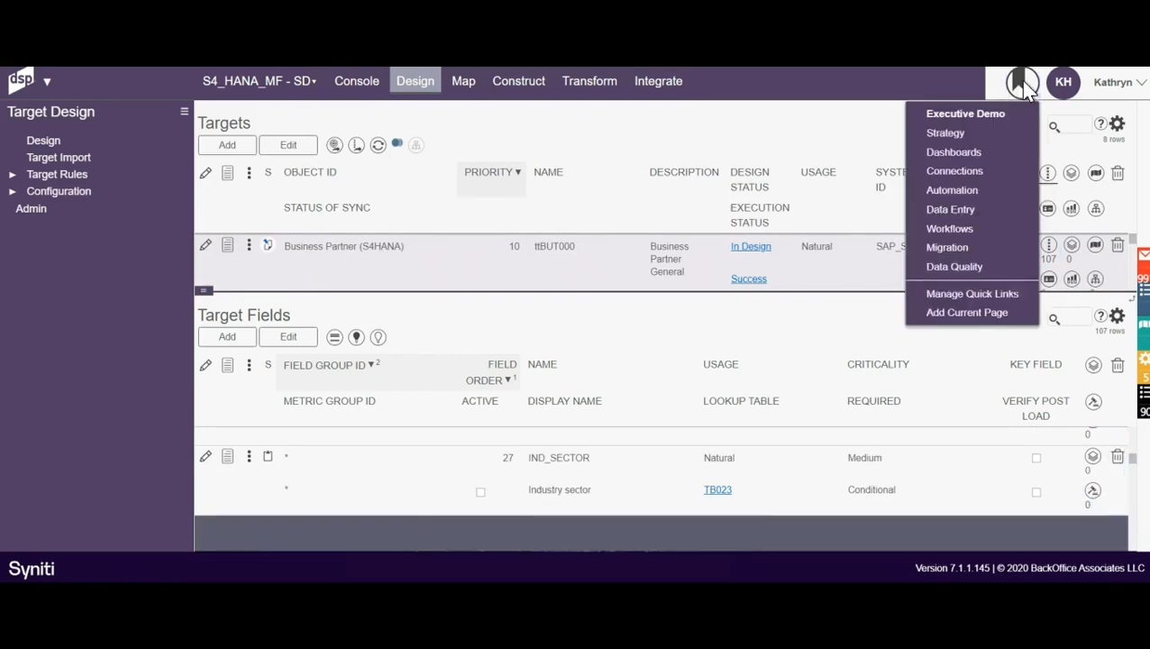Check the KEY FIELD checkbox for IND_SECTOR

click(x=1036, y=457)
